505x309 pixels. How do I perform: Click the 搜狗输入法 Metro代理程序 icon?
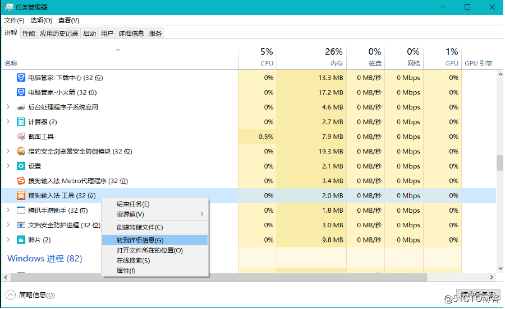[21, 181]
